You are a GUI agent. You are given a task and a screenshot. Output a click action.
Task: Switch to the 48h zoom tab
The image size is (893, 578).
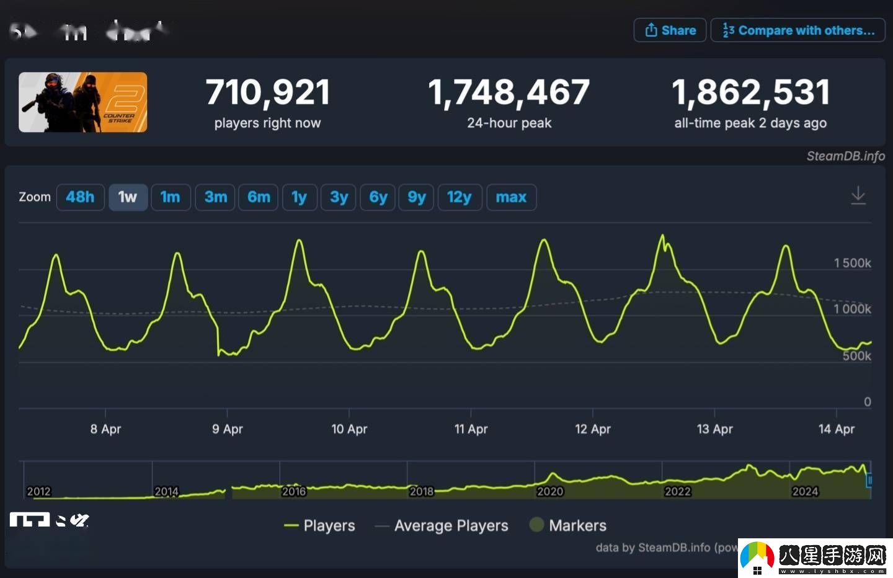80,197
